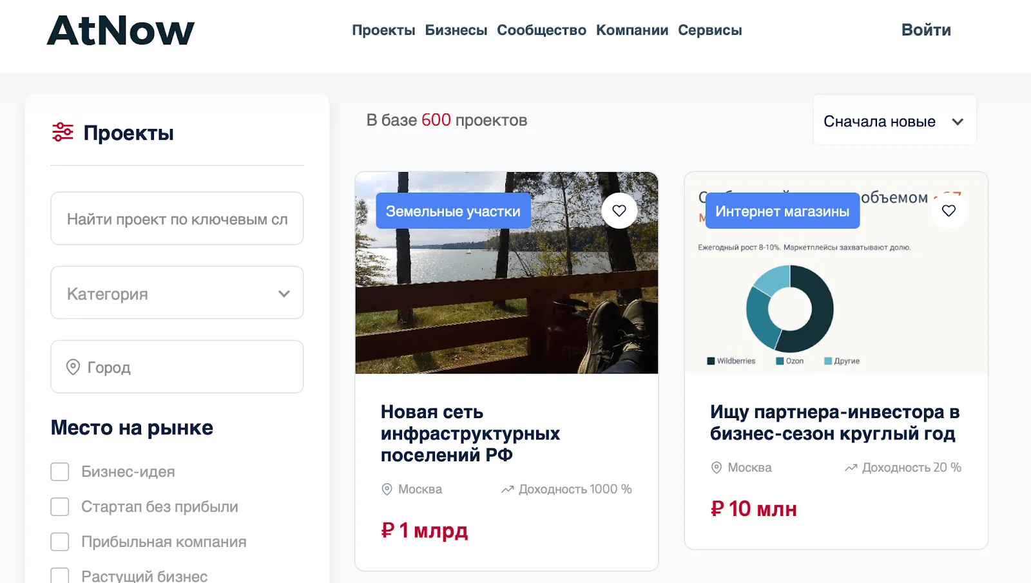Open the Сначала новые sorting dropdown

pos(894,120)
